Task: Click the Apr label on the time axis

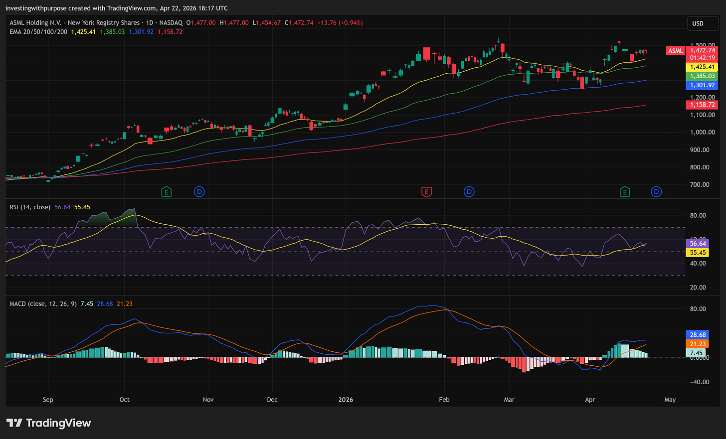Action: coord(590,400)
